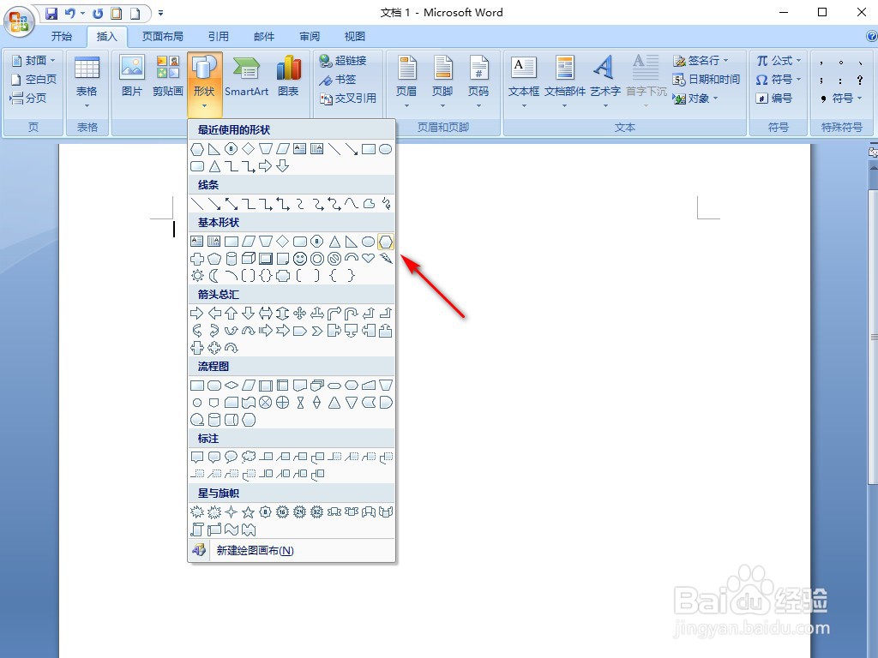Select the chevron arrow shape
Screen dimensions: 878x658
point(317,331)
